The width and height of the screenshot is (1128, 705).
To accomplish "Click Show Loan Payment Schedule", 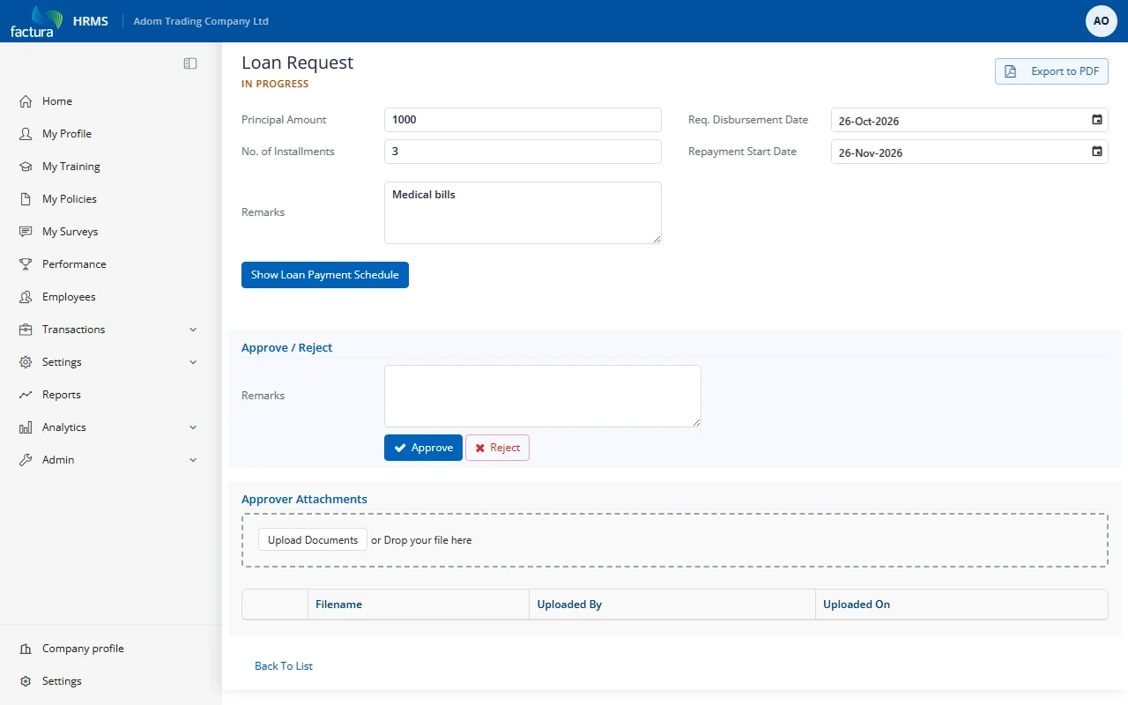I will pos(325,275).
